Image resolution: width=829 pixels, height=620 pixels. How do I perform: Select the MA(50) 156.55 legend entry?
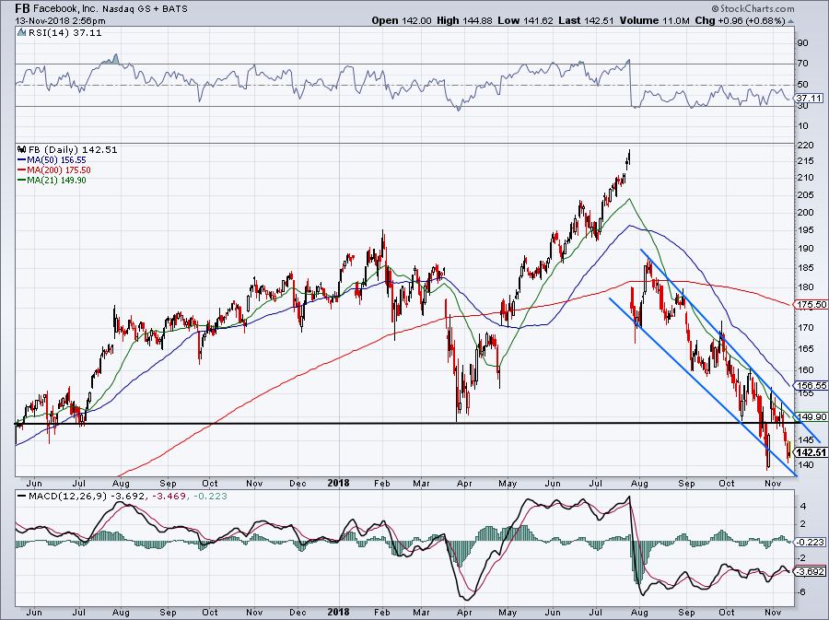tap(52, 159)
